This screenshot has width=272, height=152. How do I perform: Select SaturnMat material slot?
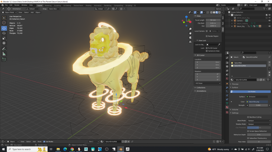click(248, 63)
